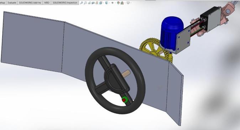Open the Edit Appearance color ball icon
This screenshot has width=240, height=130.
118,3
